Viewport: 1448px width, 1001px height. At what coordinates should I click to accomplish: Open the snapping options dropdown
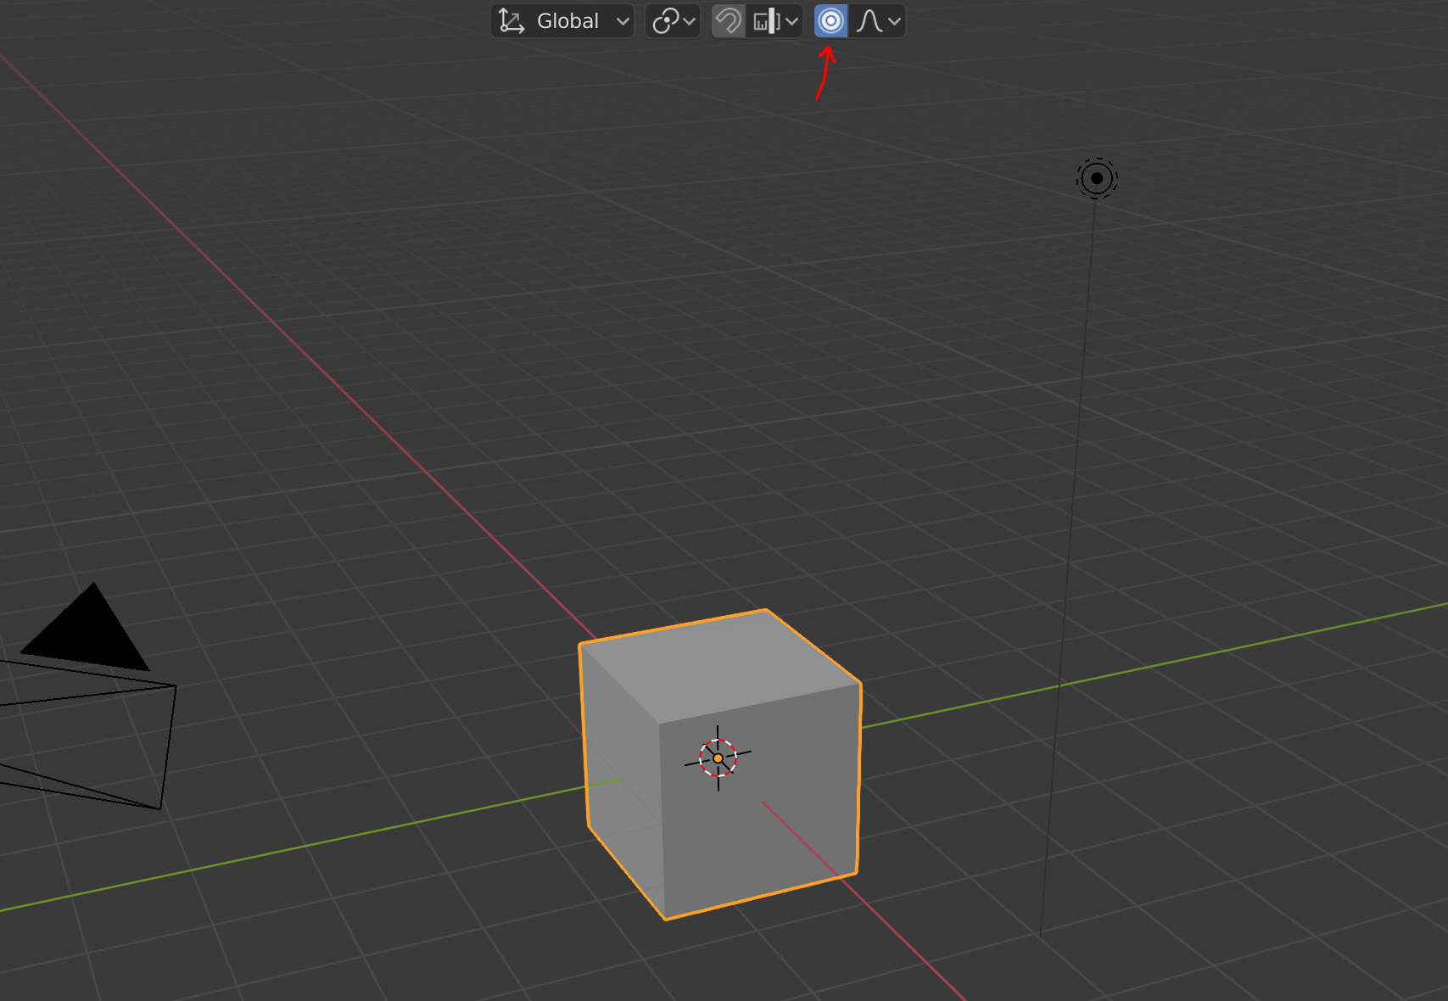click(x=774, y=21)
